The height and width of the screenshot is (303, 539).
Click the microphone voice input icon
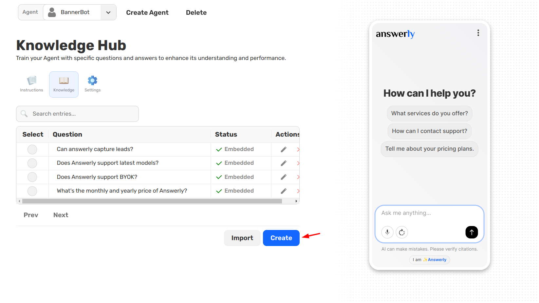[x=387, y=232]
